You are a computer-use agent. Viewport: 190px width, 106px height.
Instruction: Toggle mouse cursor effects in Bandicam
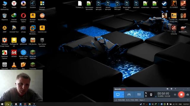pos(146,93)
